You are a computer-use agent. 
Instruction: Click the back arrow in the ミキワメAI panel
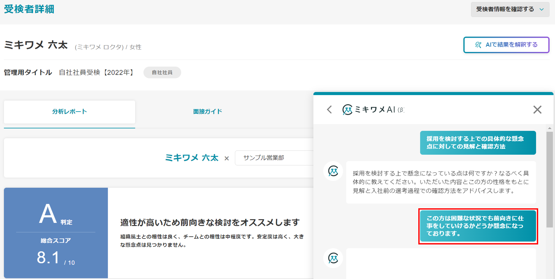pos(329,110)
